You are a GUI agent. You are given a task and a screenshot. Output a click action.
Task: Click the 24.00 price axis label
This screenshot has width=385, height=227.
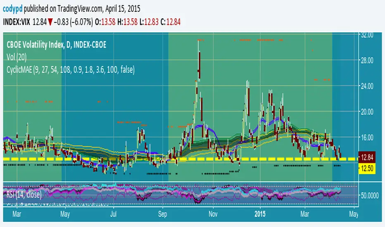(x=367, y=86)
